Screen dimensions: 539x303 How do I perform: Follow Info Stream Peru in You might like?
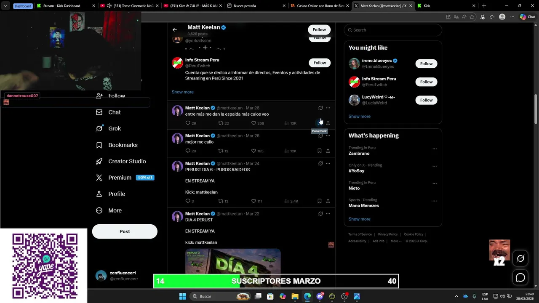[426, 82]
